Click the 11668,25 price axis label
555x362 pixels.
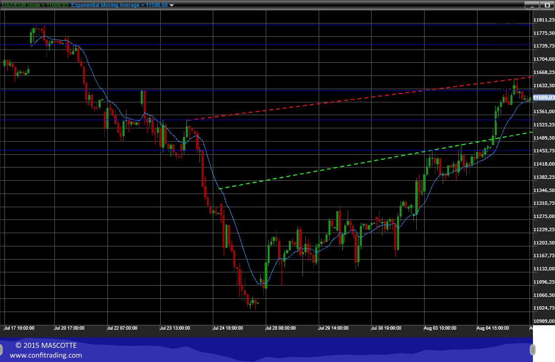point(544,72)
